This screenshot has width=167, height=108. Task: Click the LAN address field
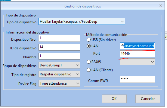coord(138,46)
